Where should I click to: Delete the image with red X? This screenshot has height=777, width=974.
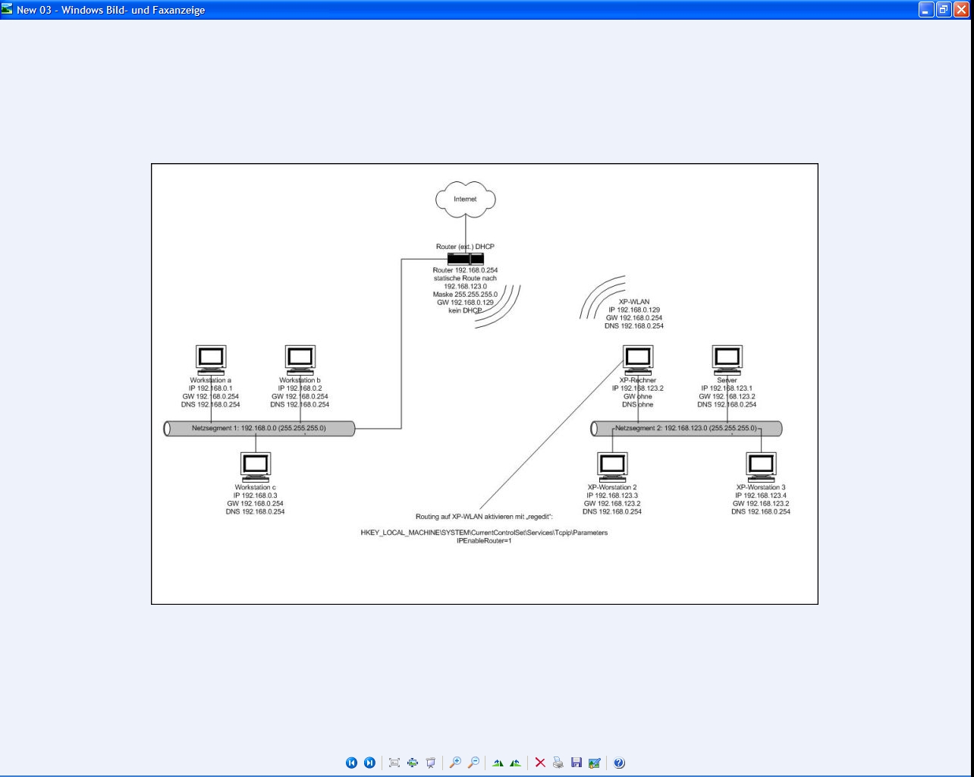[540, 763]
